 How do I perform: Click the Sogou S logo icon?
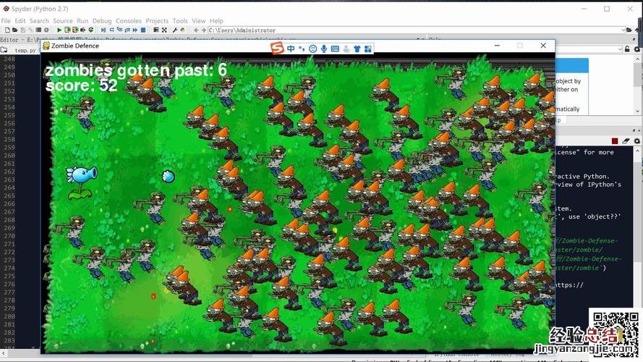[x=277, y=48]
